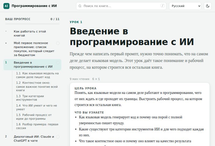Image resolution: width=215 pixels, height=146 pixels.
Task: Mark 'Моё первое полезное приложение' as completed
Action: click(58, 43)
